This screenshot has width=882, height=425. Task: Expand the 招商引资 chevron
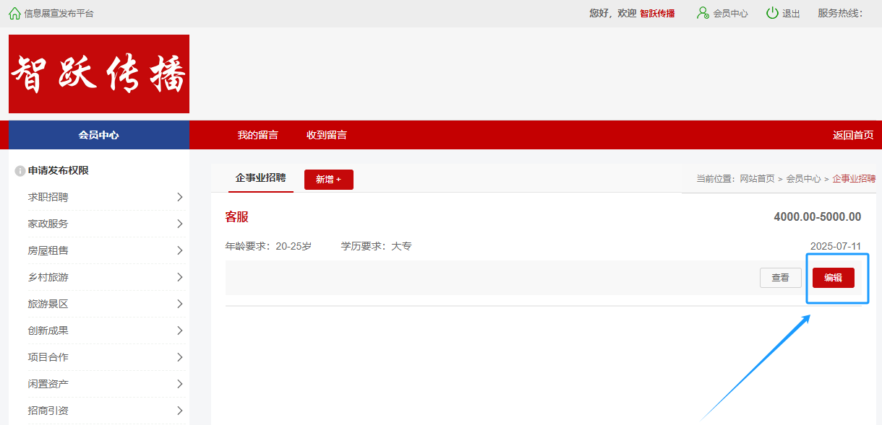(179, 411)
